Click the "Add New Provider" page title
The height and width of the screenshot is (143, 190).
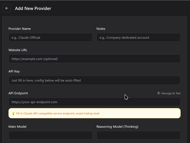33,8
